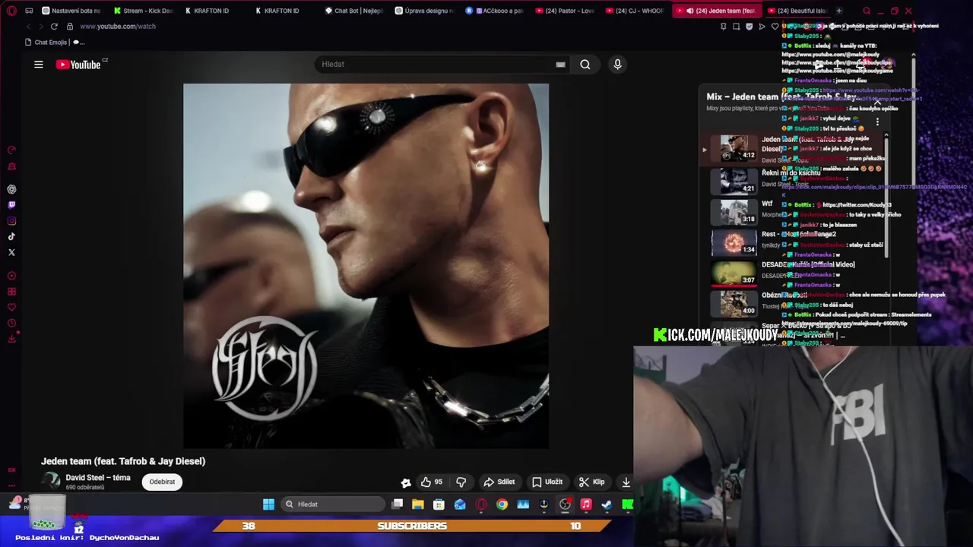Switch to the (24) Beautiful Island tab
973x547 pixels.
coord(798,11)
